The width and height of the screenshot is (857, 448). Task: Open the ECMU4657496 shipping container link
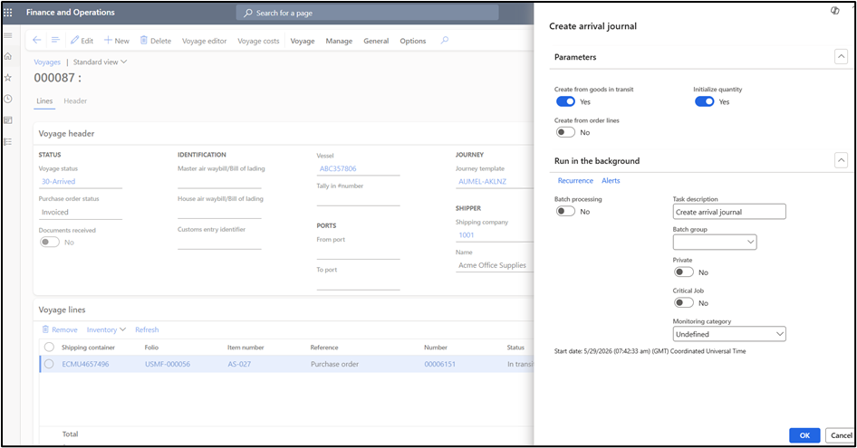click(85, 364)
